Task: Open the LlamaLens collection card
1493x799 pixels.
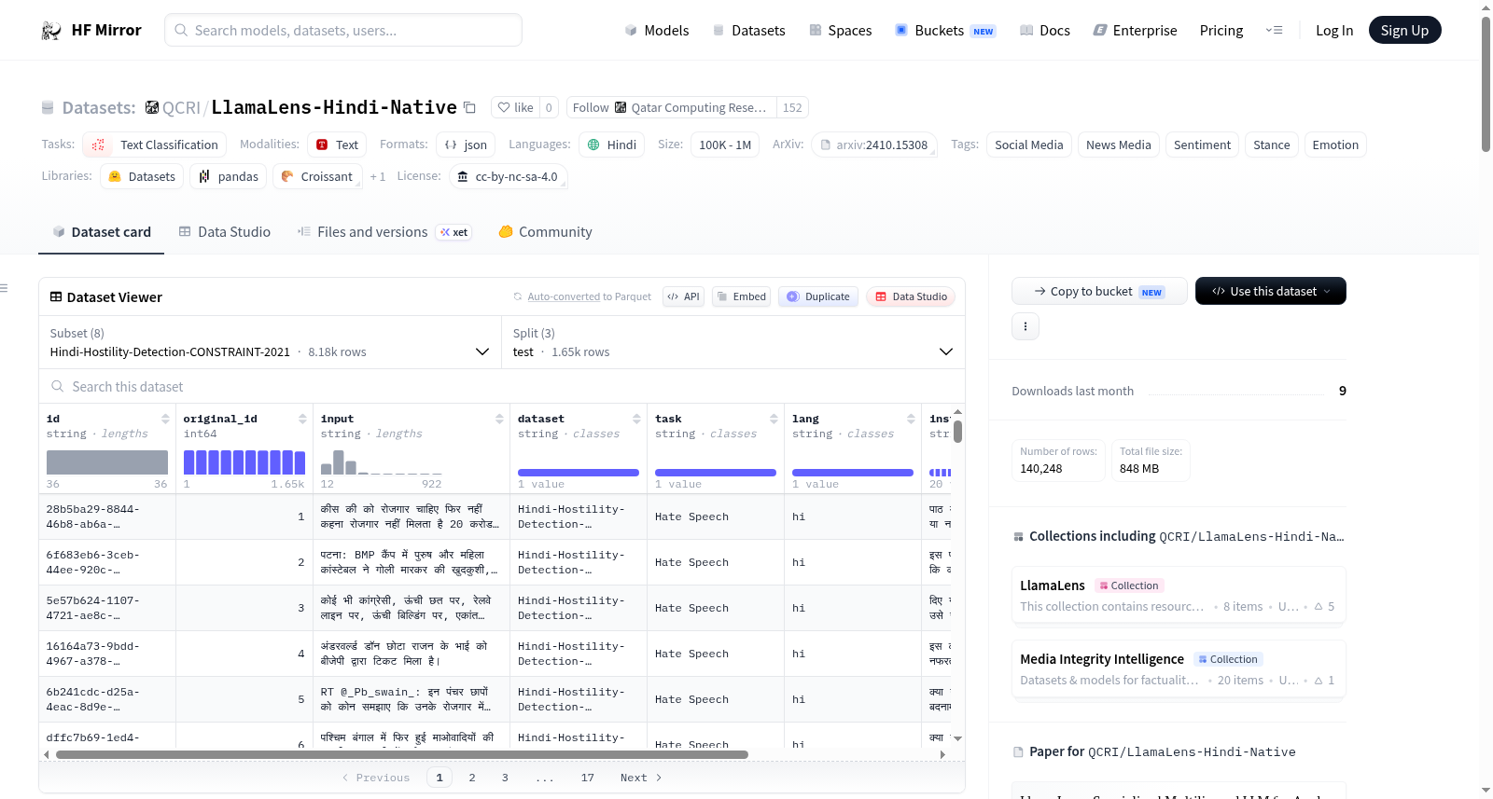Action: [1179, 595]
